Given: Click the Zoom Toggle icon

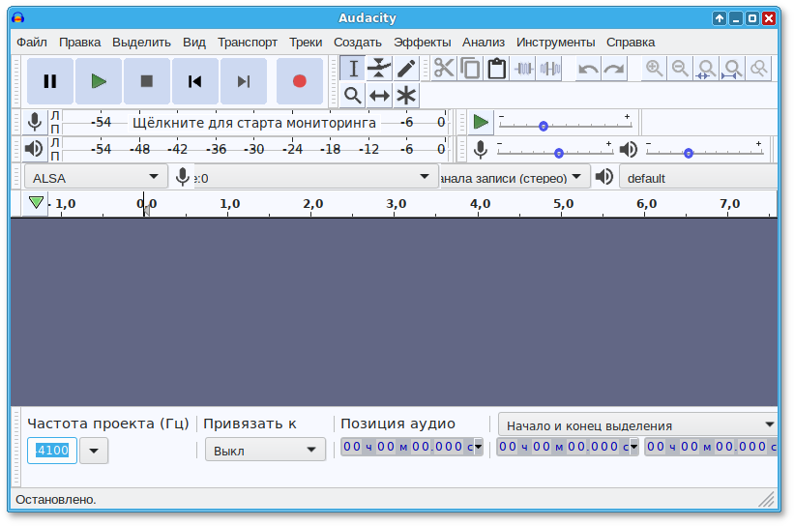Looking at the screenshot, I should coord(759,69).
